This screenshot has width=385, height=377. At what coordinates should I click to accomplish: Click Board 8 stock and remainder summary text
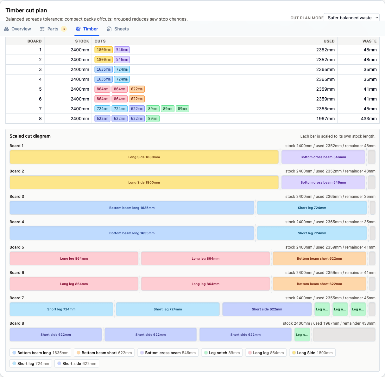(x=329, y=323)
